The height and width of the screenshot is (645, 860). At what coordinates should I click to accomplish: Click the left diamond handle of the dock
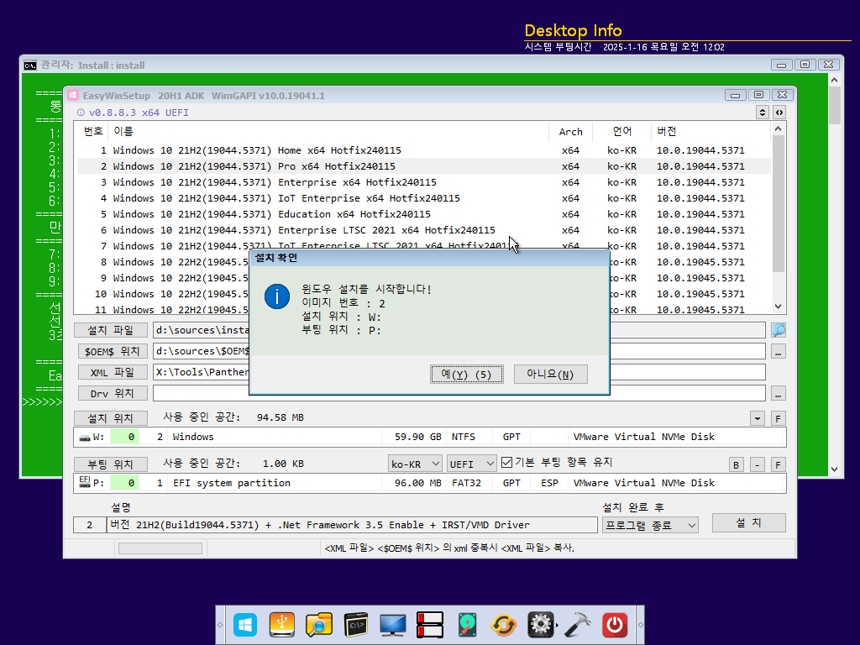click(220, 625)
